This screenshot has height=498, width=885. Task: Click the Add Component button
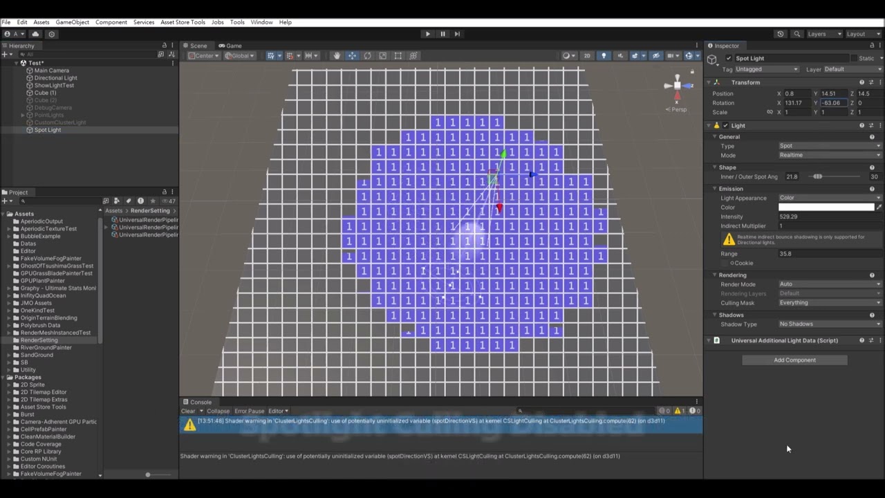coord(794,360)
